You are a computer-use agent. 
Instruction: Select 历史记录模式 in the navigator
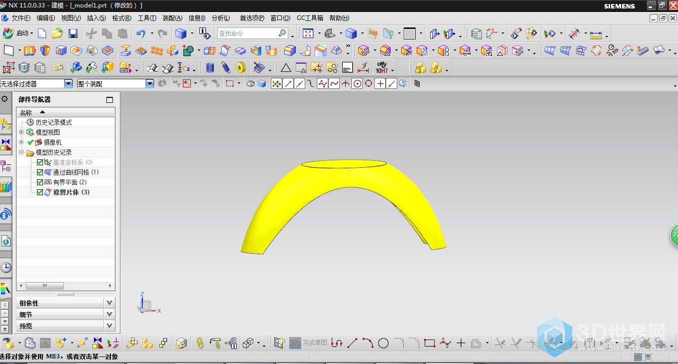(53, 122)
